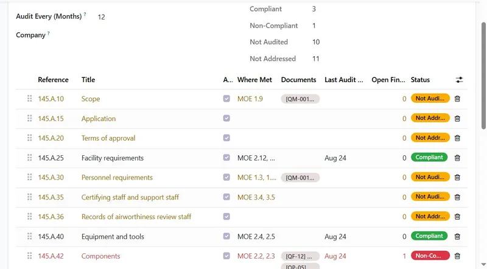Grab the drag handle for 145.A.20
Image resolution: width=487 pixels, height=269 pixels.
[29, 138]
